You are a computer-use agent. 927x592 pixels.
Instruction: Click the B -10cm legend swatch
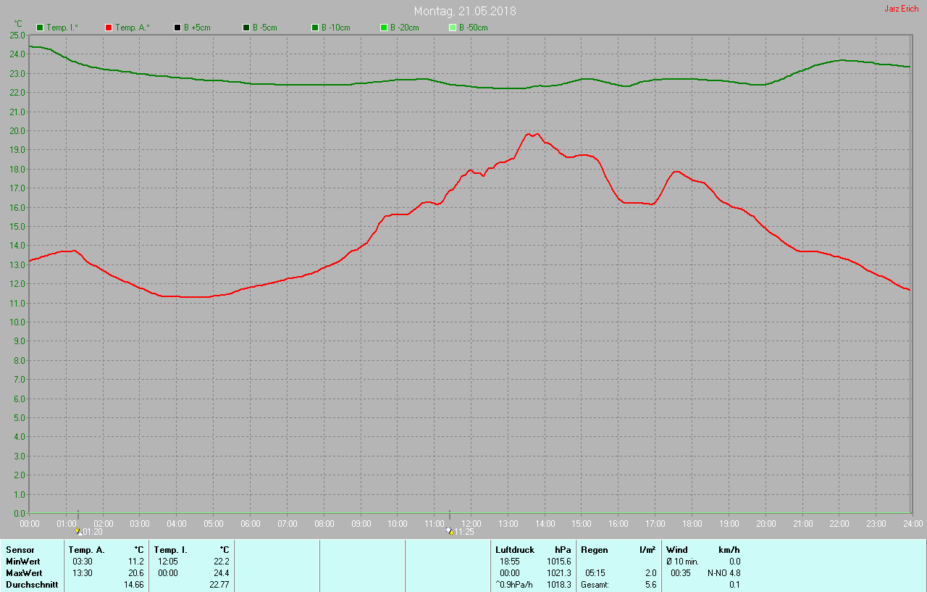coord(315,28)
